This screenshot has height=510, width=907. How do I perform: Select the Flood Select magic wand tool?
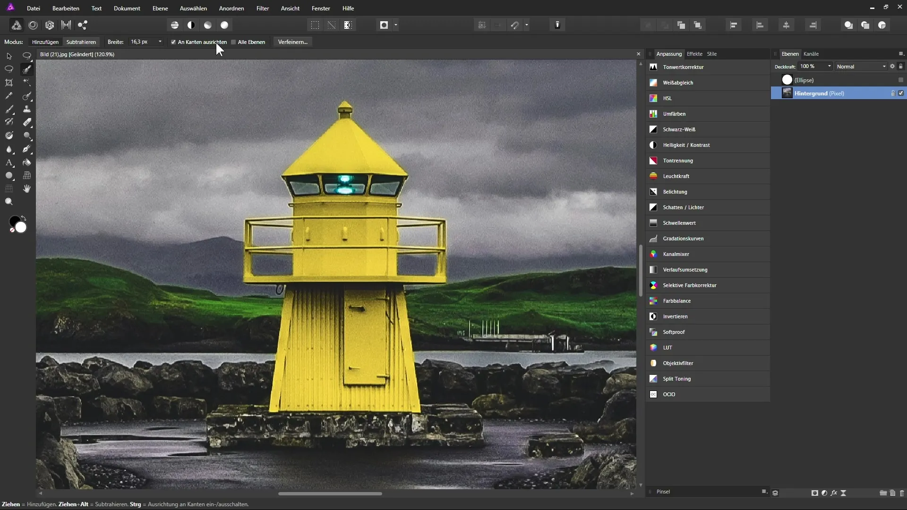[x=27, y=83]
